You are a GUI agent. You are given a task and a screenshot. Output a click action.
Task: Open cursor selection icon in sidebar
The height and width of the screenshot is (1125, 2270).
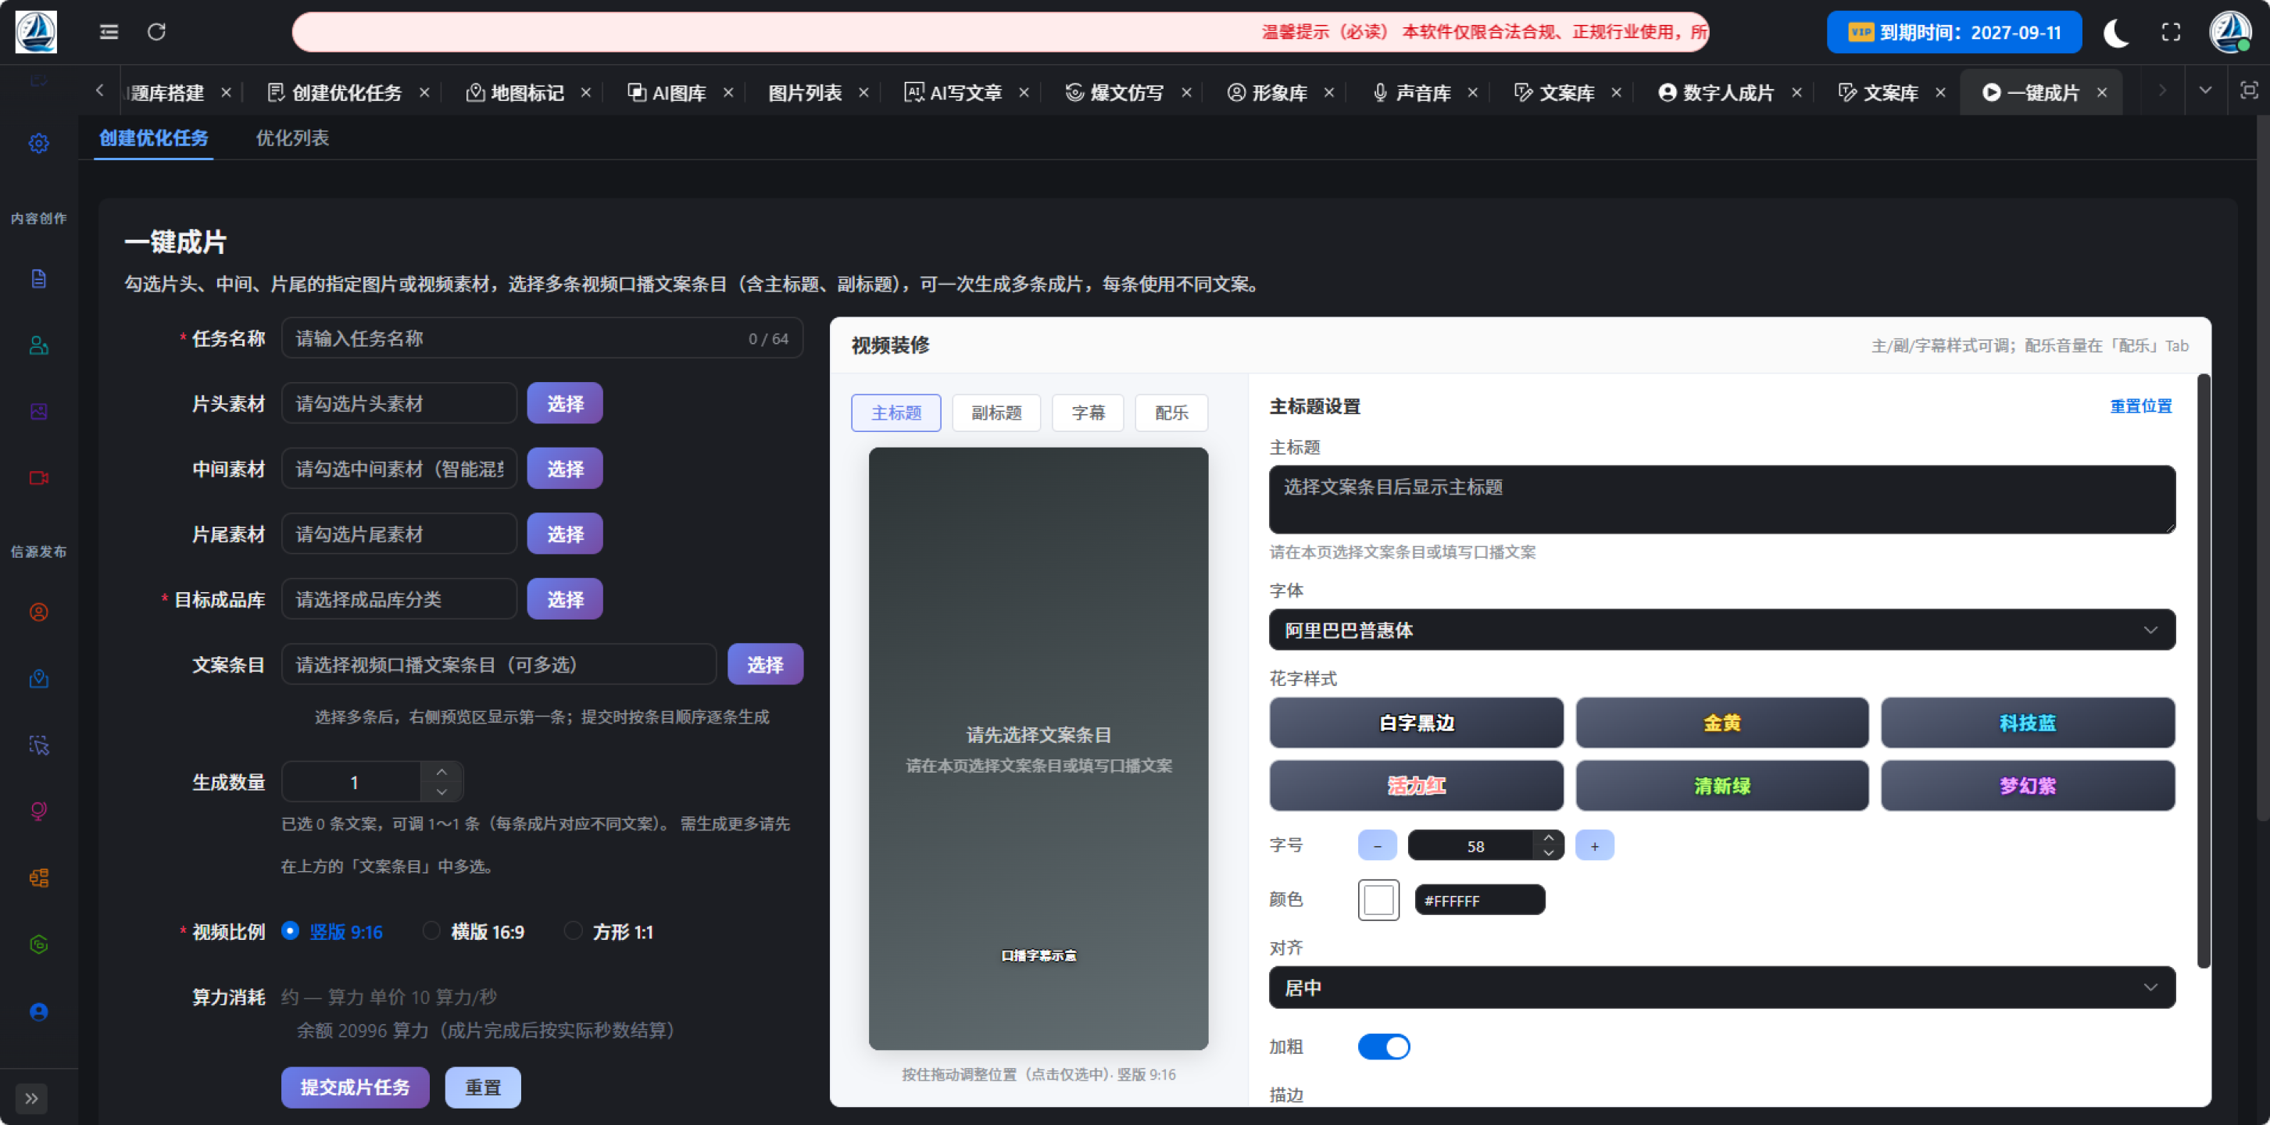point(39,745)
